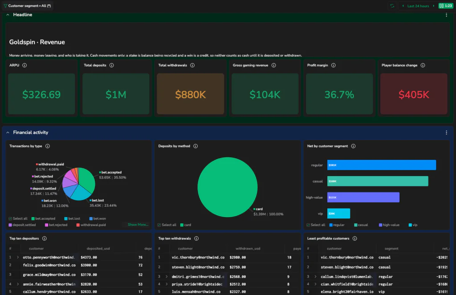Viewport: 456px width, 295px height.
Task: Expand row for annie.fairweather@northwin
Action: pos(18,284)
